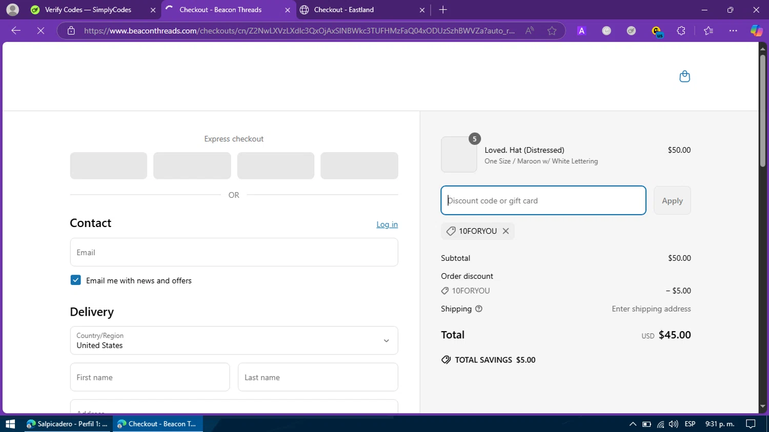Remove applied 10FORYOU code with X

(505, 231)
